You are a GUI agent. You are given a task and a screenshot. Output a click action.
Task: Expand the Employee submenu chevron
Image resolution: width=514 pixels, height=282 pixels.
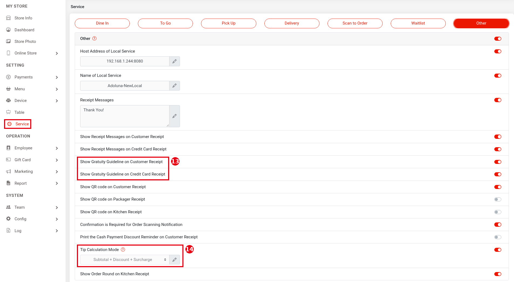click(x=57, y=148)
